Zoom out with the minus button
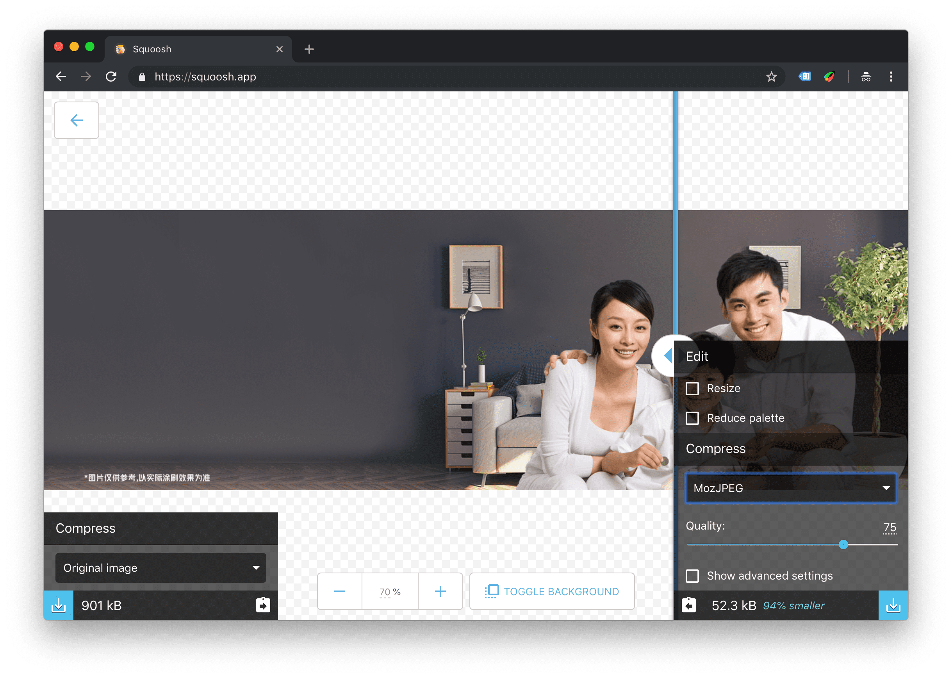This screenshot has width=952, height=678. click(x=340, y=591)
